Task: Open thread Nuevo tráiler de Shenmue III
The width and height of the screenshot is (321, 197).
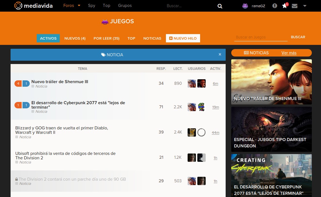Action: (x=59, y=82)
